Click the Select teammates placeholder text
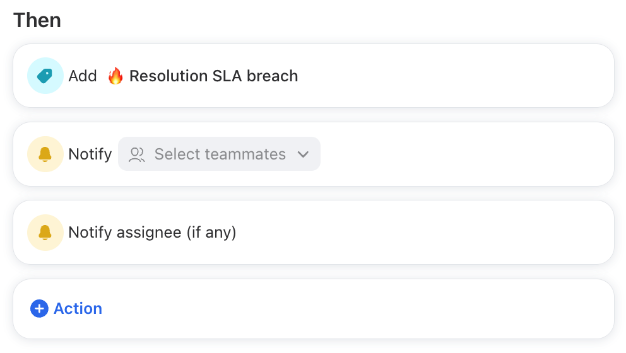This screenshot has height=353, width=626. (220, 154)
